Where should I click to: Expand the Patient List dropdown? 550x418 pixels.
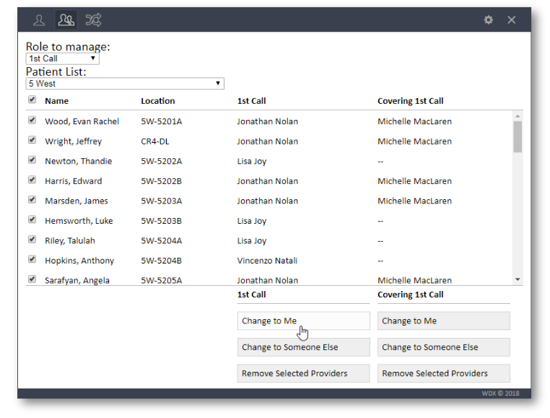pos(125,84)
